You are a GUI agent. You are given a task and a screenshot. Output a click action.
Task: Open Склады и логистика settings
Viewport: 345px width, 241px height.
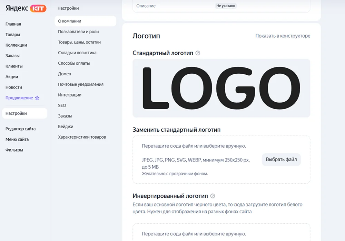[77, 53]
